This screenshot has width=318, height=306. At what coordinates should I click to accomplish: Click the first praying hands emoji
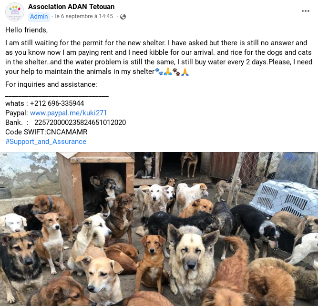(x=168, y=71)
